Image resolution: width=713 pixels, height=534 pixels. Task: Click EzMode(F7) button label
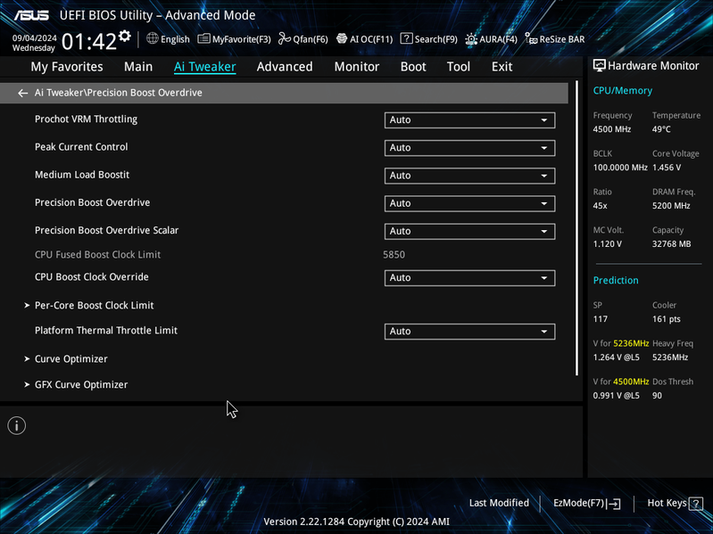tap(578, 503)
